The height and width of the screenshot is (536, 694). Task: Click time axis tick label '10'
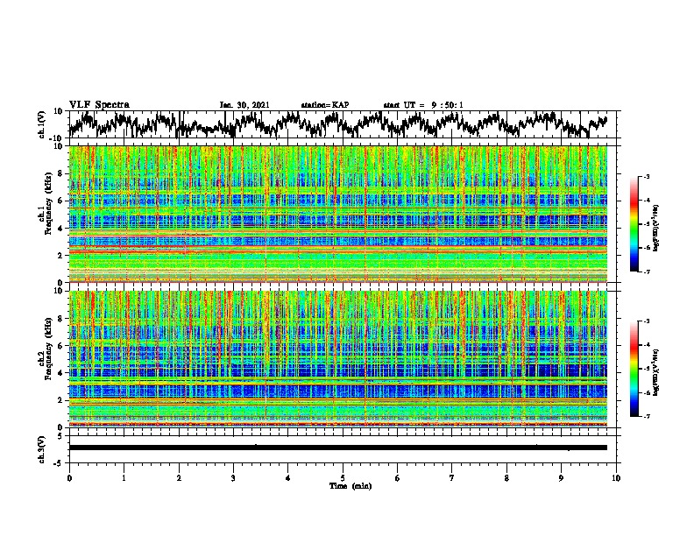[616, 478]
